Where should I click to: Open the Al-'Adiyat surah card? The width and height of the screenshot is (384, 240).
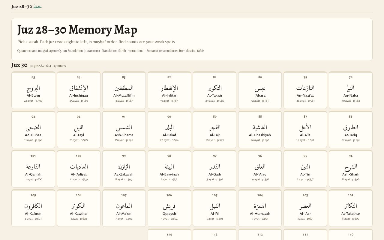tap(79, 169)
